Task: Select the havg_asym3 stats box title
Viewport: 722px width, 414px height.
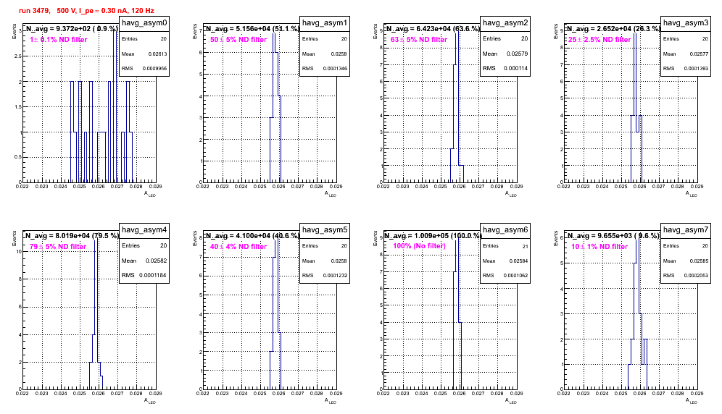Action: (x=686, y=22)
